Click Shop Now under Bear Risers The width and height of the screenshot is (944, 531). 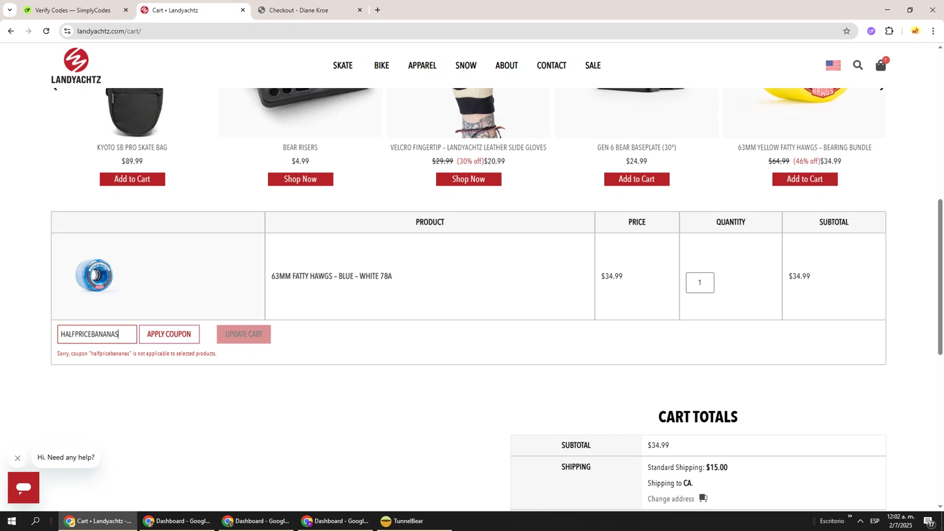click(300, 179)
